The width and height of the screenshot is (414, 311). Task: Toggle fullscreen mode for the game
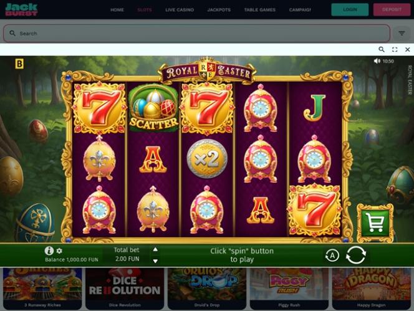(395, 49)
